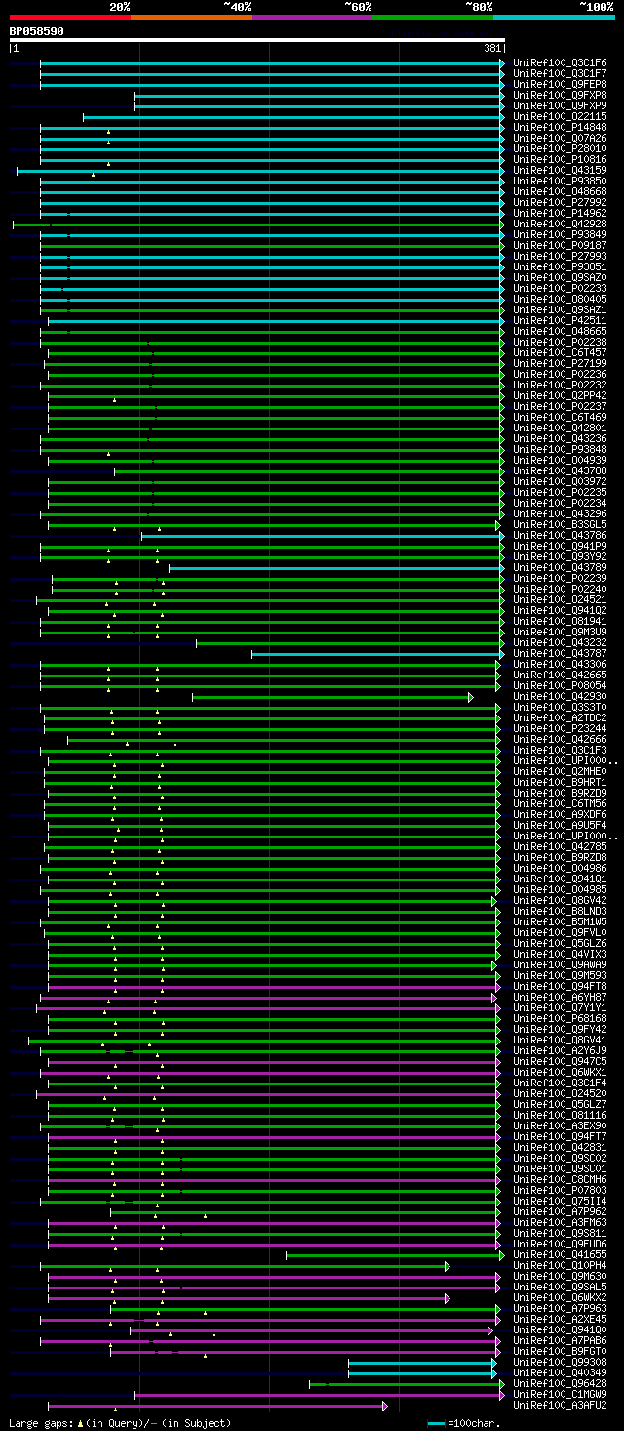The width and height of the screenshot is (624, 1431).
Task: Open the hit UniRef100_P14848
Action: [560, 128]
